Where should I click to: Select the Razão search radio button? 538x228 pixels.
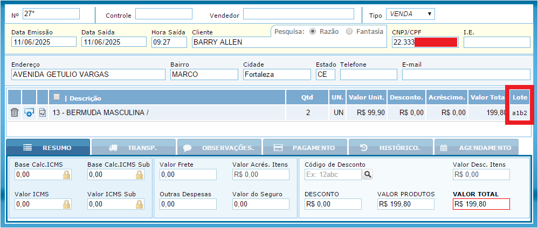tap(313, 31)
